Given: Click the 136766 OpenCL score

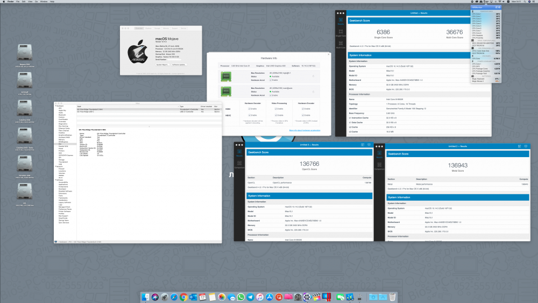Looking at the screenshot, I should pos(309,164).
